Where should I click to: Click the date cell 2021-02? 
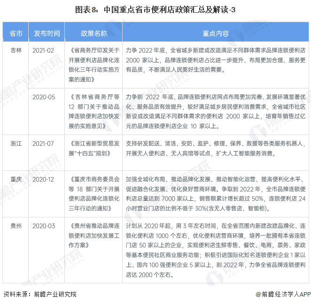(x=43, y=50)
